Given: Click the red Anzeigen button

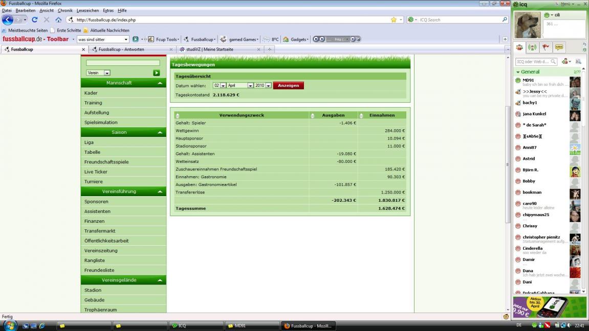Looking at the screenshot, I should pyautogui.click(x=288, y=86).
